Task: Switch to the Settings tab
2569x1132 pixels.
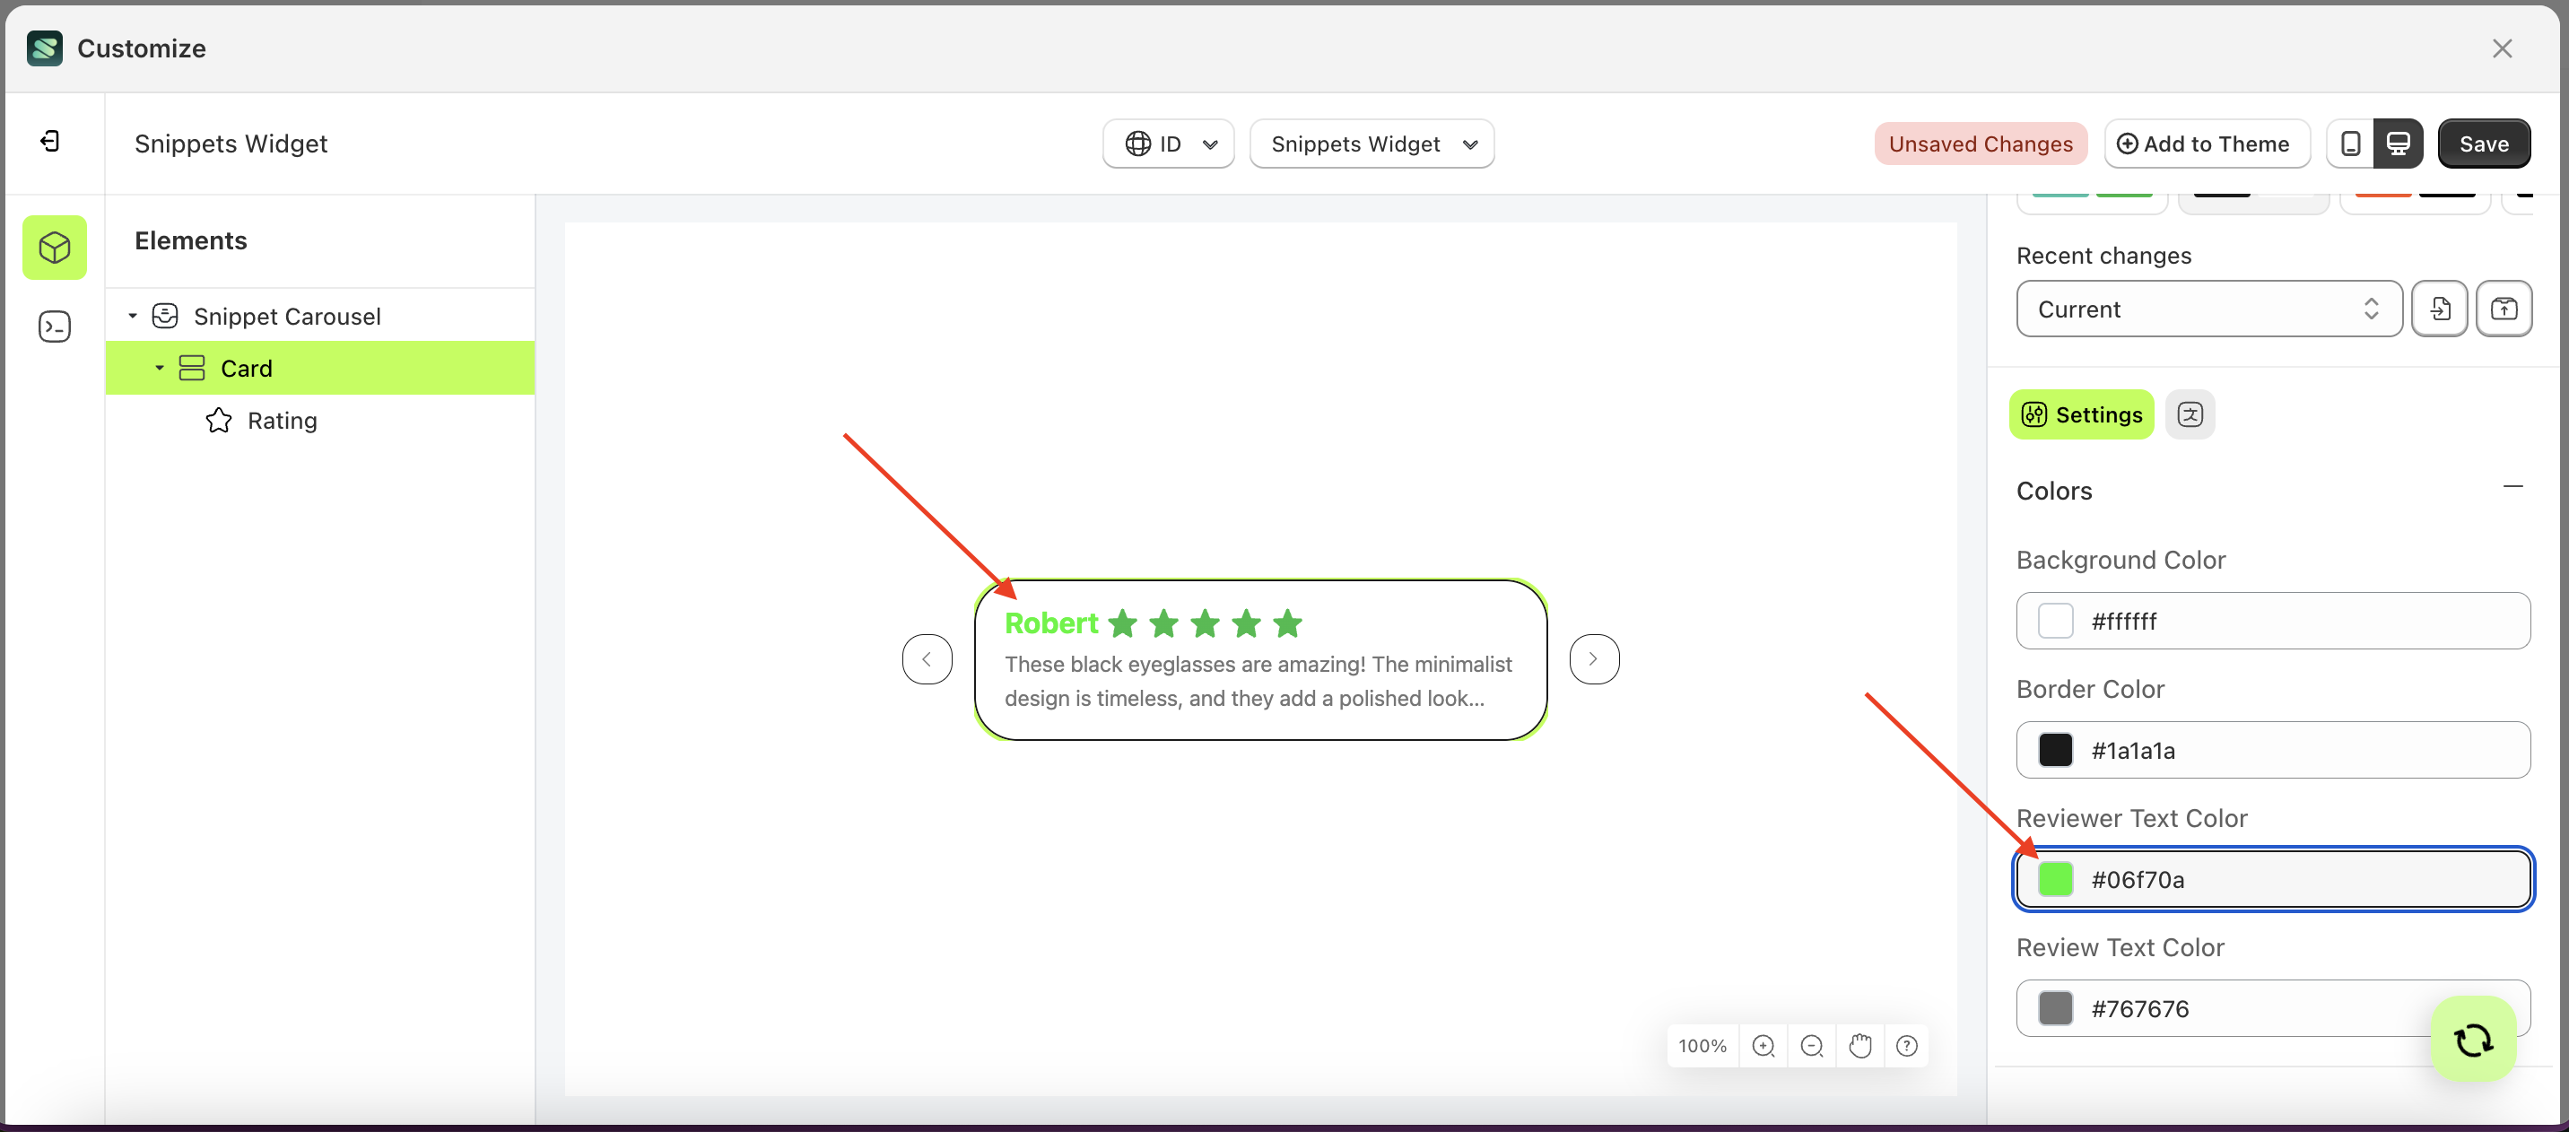Action: click(x=2081, y=415)
